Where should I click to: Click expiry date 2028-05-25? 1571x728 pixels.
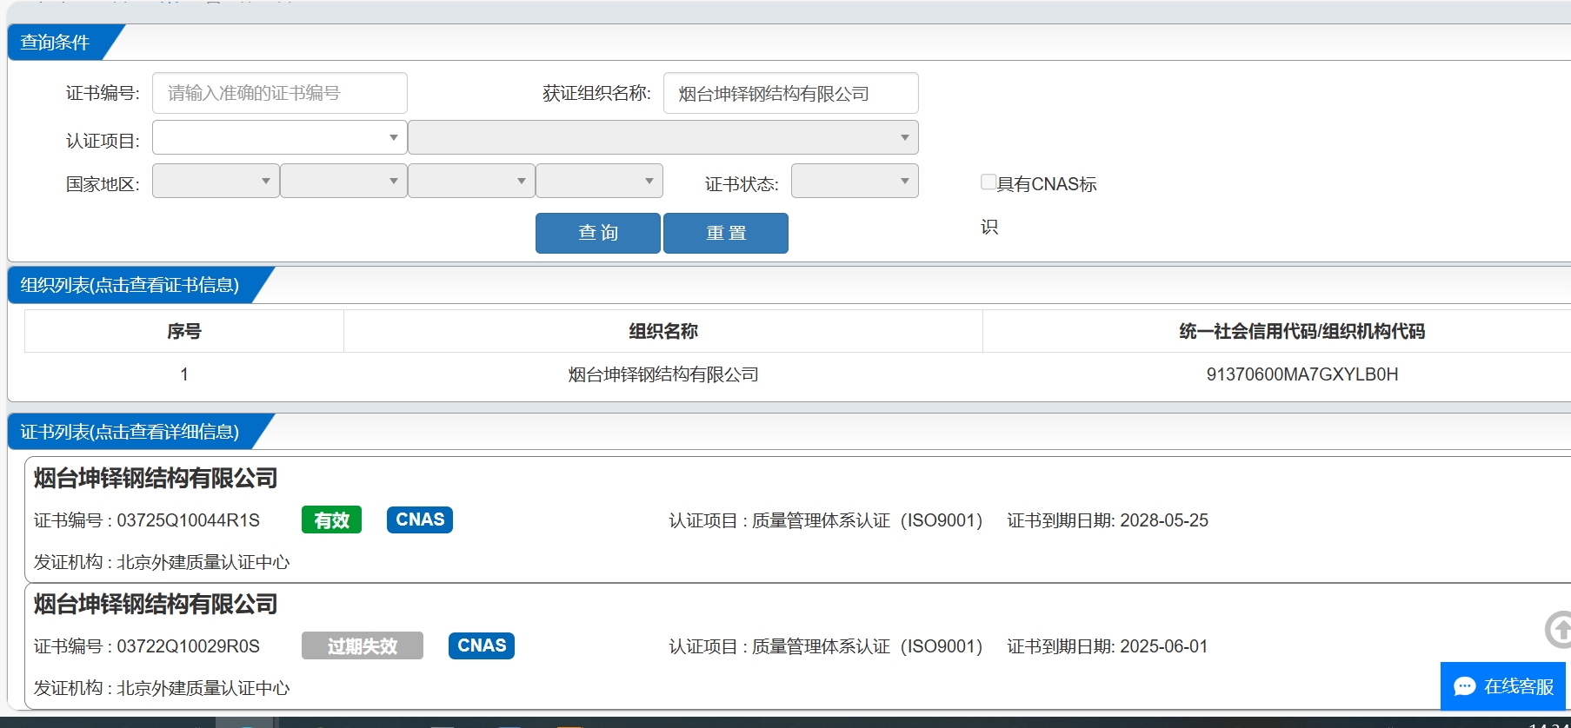coord(1164,520)
